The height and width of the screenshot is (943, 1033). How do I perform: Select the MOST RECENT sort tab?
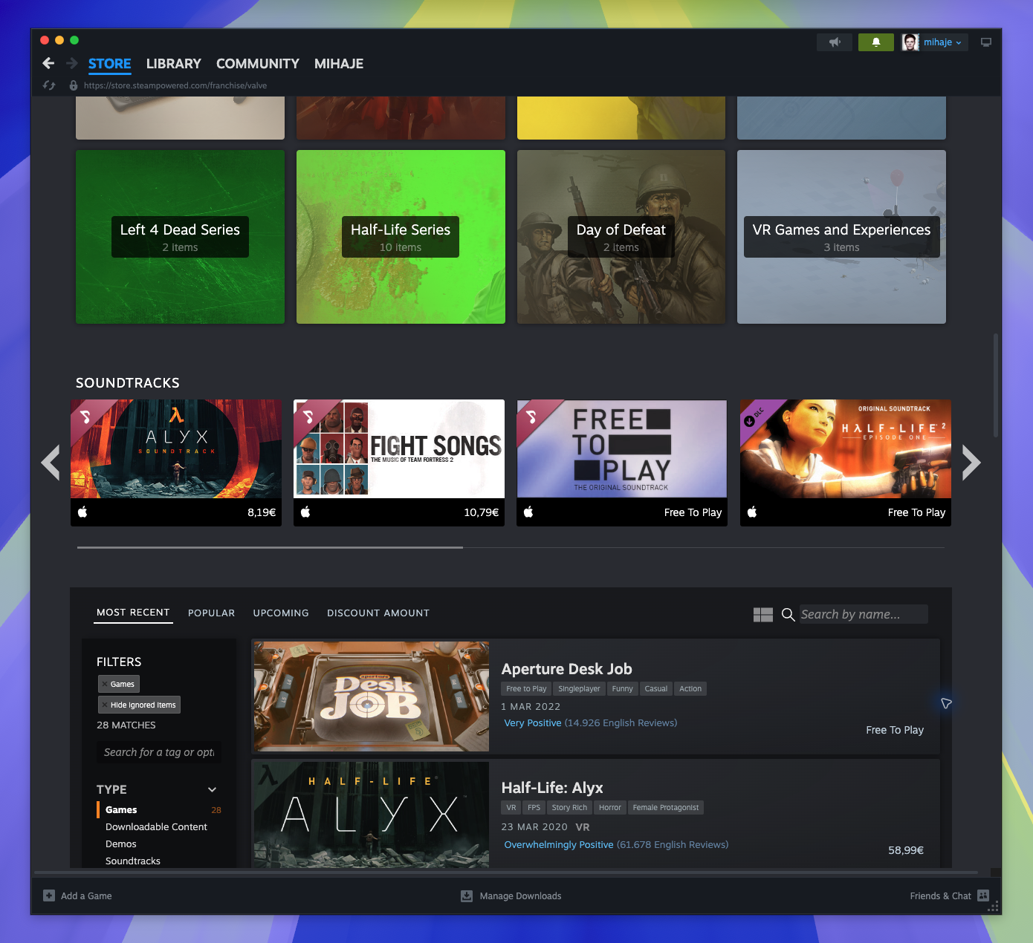point(133,613)
